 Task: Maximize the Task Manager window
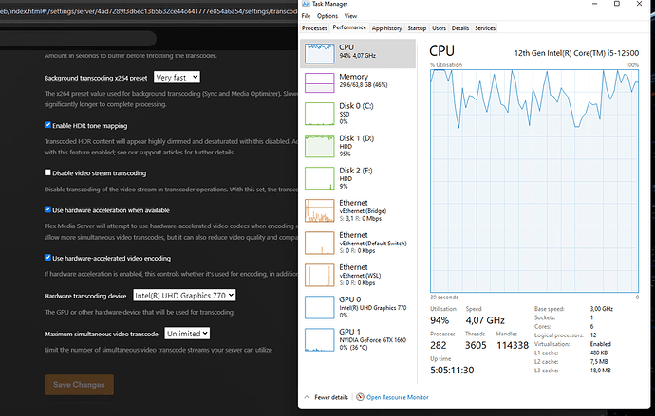point(617,4)
